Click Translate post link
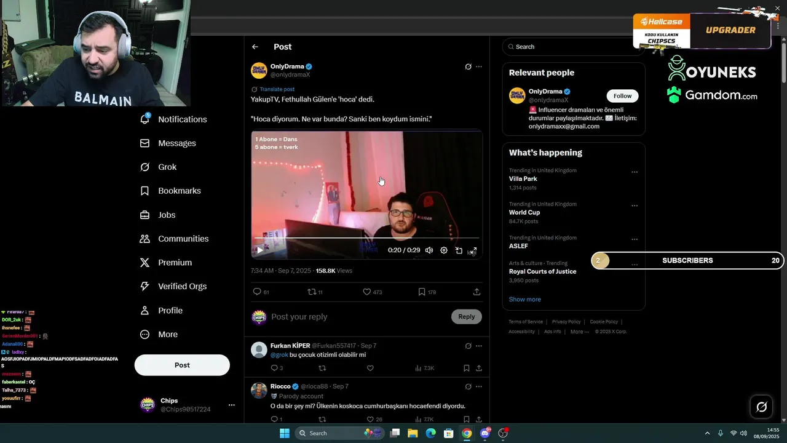This screenshot has width=787, height=443. pos(277,89)
